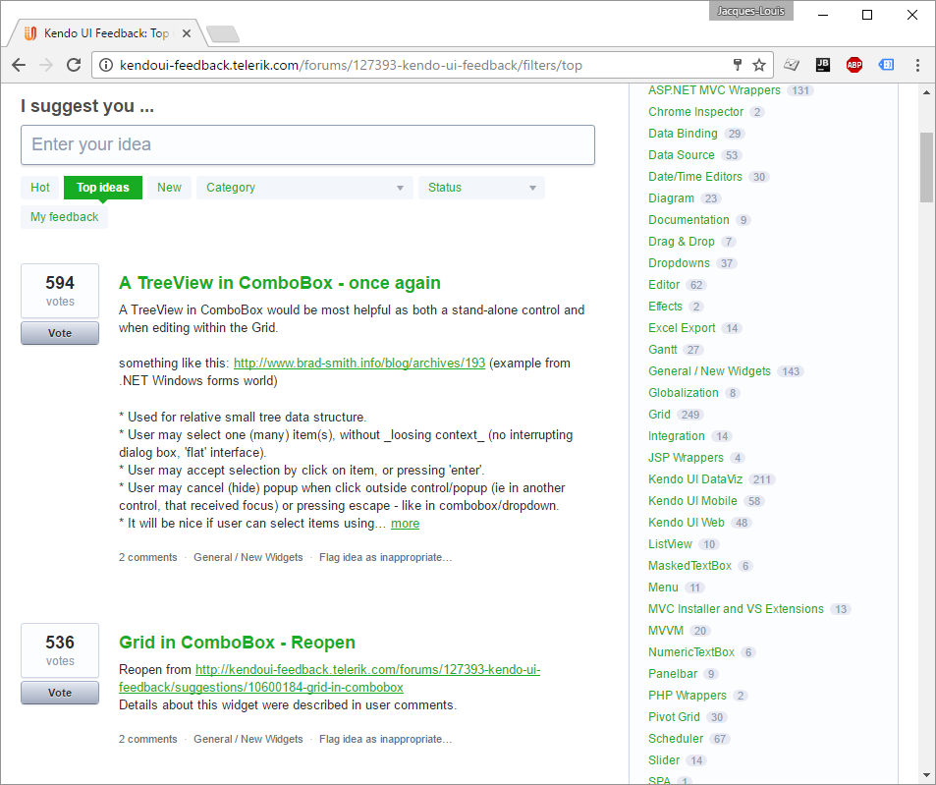Open the brad-smith.info blog link
This screenshot has height=785, width=936.
pos(359,363)
